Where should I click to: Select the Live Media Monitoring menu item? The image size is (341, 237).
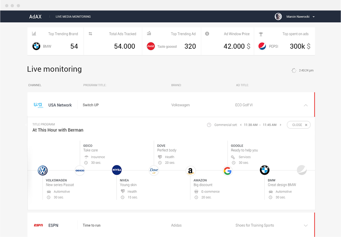point(73,17)
